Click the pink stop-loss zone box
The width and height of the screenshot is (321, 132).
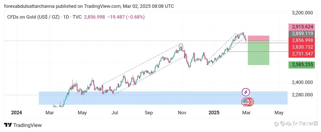(x=258, y=38)
